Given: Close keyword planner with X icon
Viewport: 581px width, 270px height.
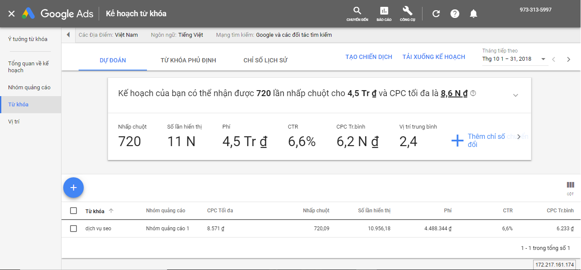Looking at the screenshot, I should pyautogui.click(x=12, y=14).
